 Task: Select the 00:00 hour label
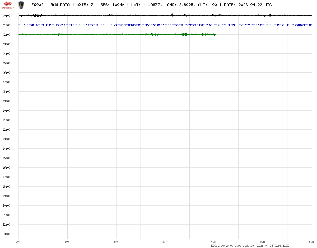[x=6, y=16]
